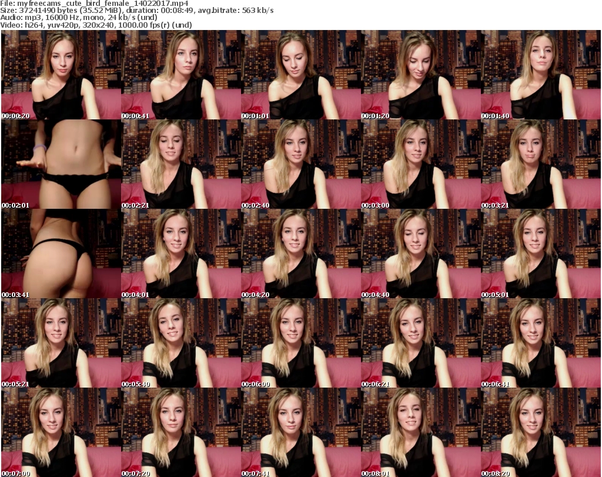The height and width of the screenshot is (477, 602).
Task: Choose the thumbnail timestamped 00:05:40
Action: click(181, 343)
